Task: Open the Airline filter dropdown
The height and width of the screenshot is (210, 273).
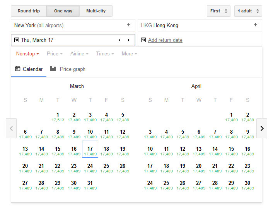Action: click(79, 54)
